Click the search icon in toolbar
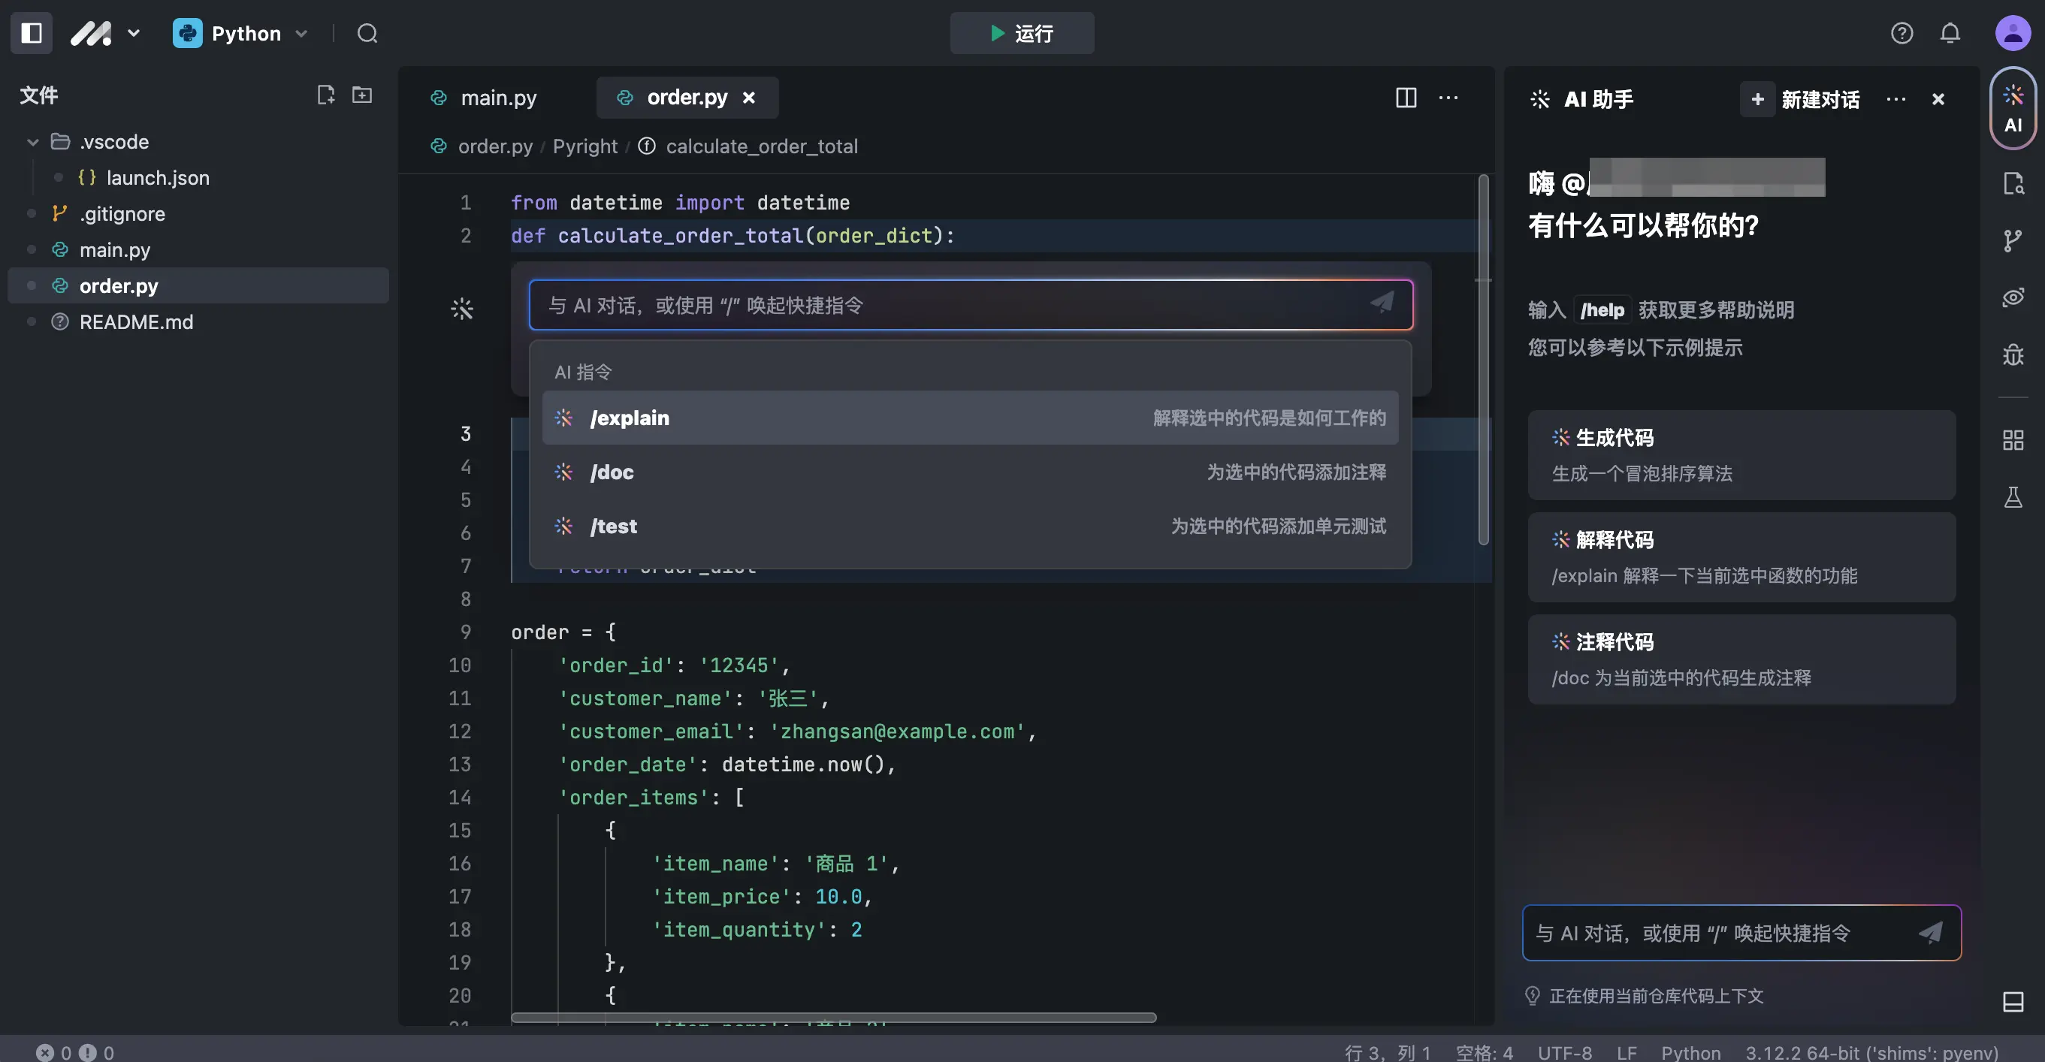The width and height of the screenshot is (2045, 1062). pyautogui.click(x=365, y=32)
